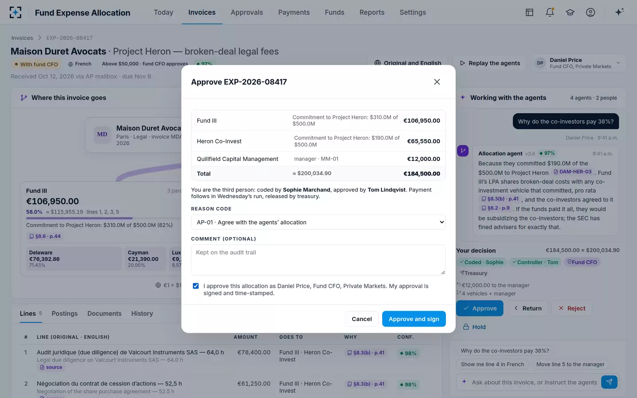Click Replay the agents
The height and width of the screenshot is (398, 637).
tap(489, 63)
